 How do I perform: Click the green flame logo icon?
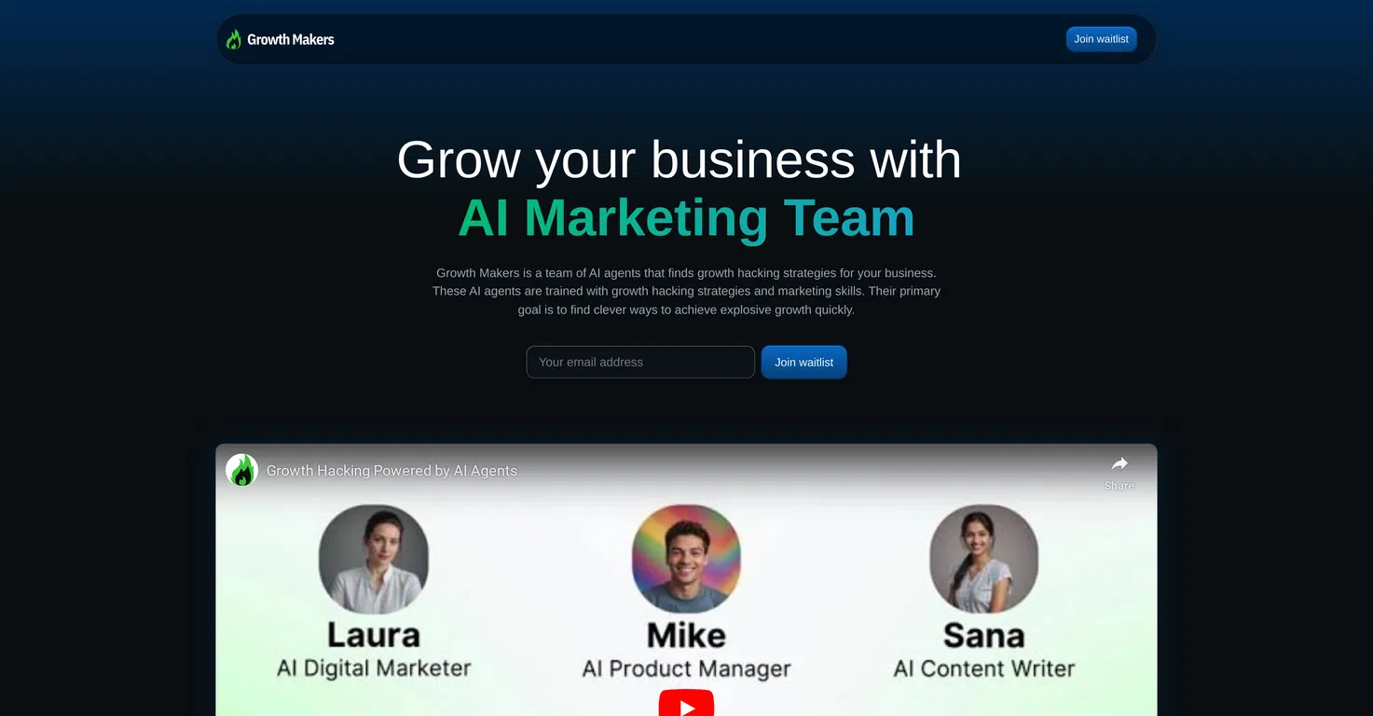click(233, 39)
